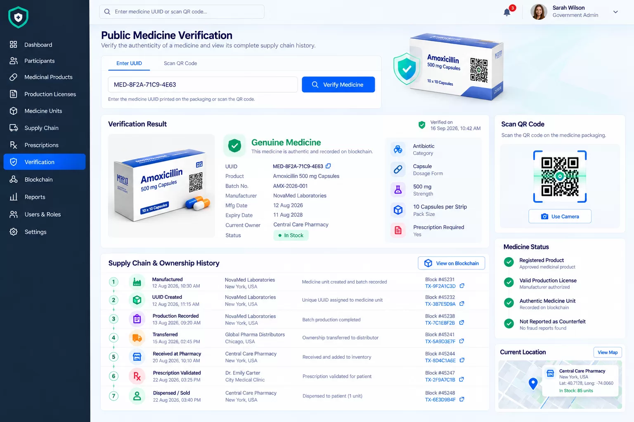Screen dimensions: 634x422
Task: Click the Verify Medicine button
Action: click(x=338, y=84)
